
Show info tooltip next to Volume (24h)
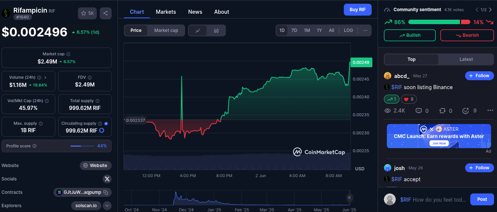39,78
